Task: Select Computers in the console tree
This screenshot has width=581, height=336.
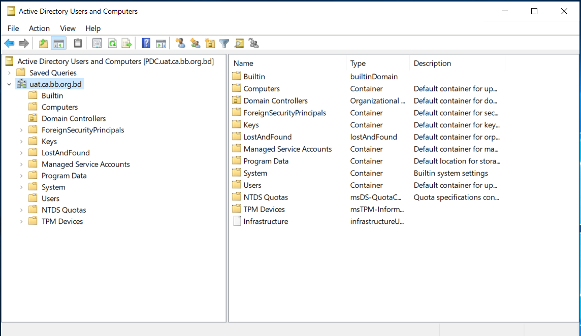Action: (59, 107)
